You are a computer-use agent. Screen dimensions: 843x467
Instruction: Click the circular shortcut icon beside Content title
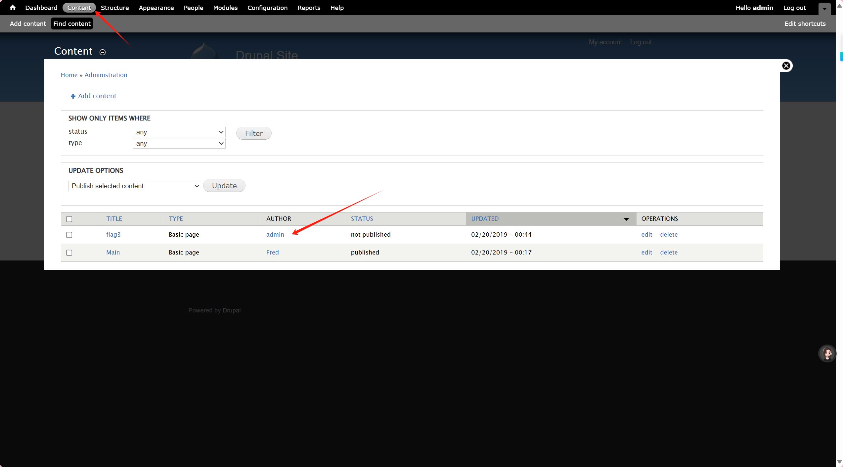coord(103,52)
